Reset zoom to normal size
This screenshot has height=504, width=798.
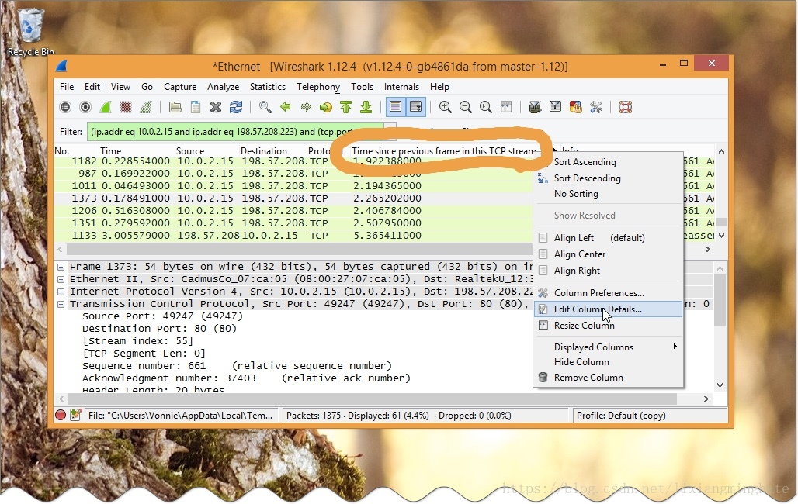pos(485,107)
